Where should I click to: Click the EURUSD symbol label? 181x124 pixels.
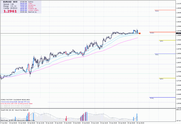pyautogui.click(x=8, y=2)
